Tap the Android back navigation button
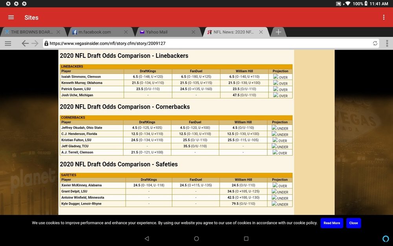The width and height of the screenshot is (393, 246). [x=147, y=239]
